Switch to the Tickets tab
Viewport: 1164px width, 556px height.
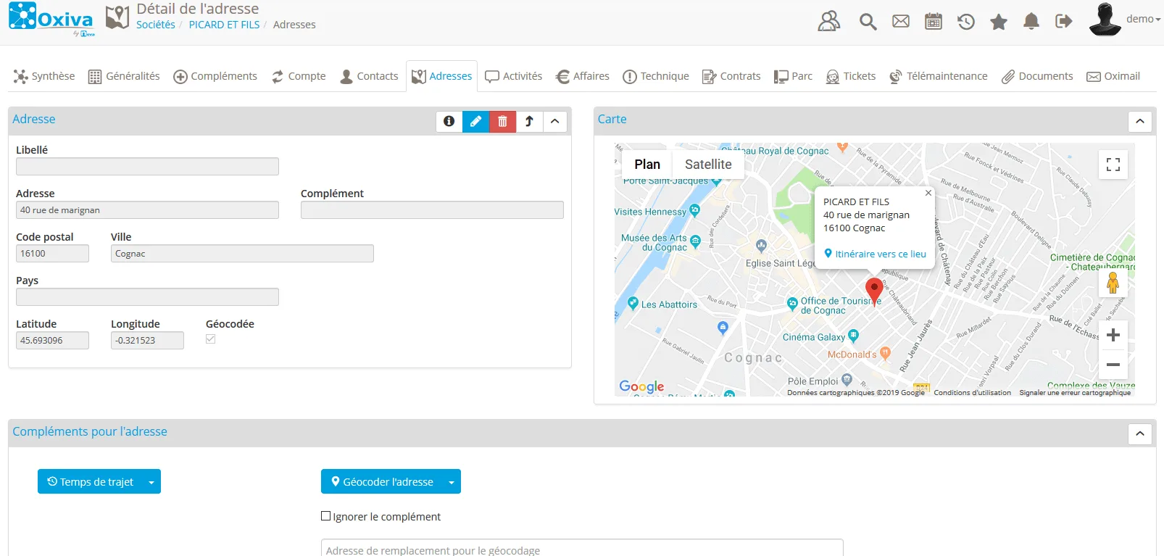click(851, 76)
